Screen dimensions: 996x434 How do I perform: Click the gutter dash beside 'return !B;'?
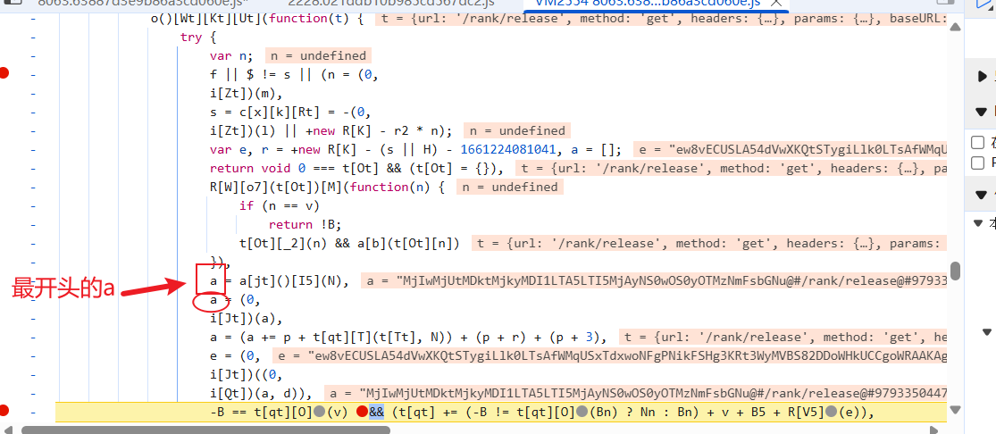tap(33, 224)
